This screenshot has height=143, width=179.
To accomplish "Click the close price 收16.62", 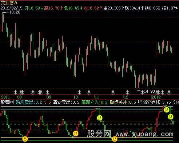I will click(x=91, y=8).
